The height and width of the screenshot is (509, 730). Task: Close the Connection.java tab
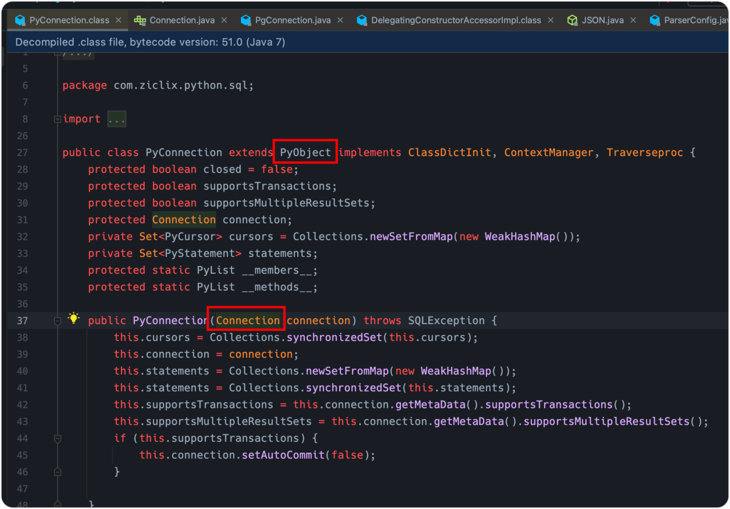(x=224, y=20)
